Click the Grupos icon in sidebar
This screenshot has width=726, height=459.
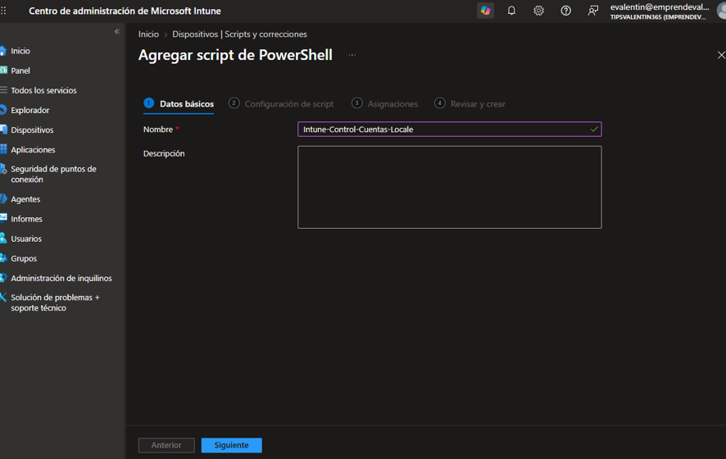[x=3, y=258]
